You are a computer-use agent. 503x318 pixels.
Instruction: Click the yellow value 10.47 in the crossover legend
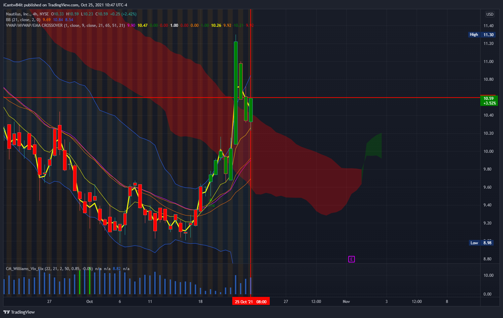point(143,25)
